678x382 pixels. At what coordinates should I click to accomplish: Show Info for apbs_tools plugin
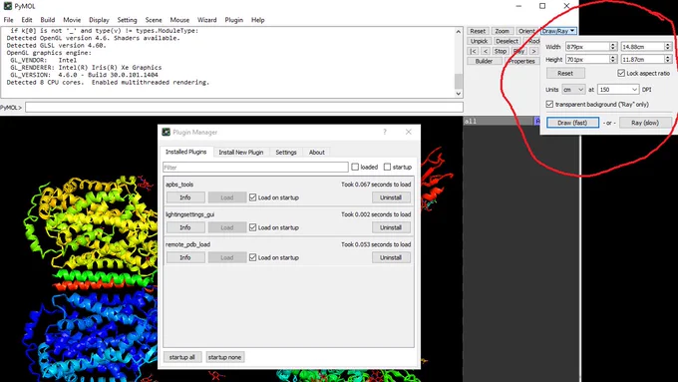pos(185,197)
